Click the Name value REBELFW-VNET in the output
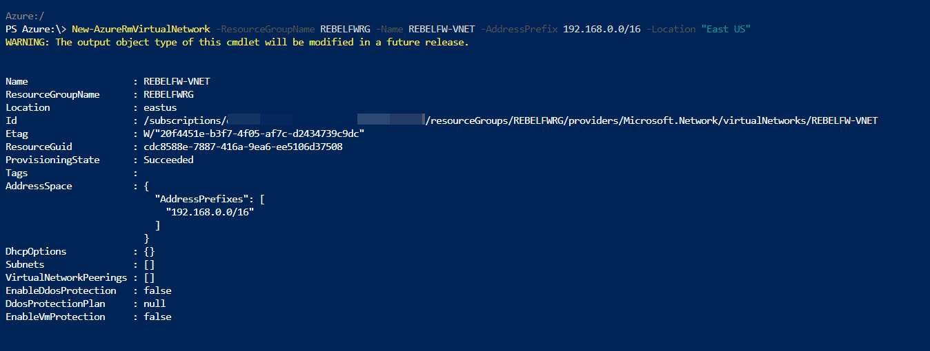Viewport: 930px width, 351px height. point(177,81)
